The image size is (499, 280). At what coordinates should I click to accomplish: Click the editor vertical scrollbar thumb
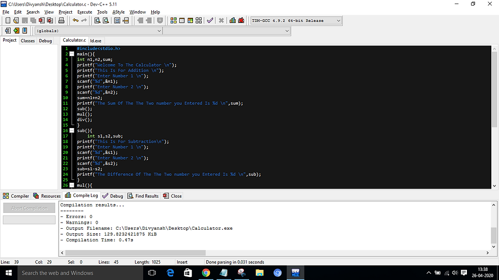tap(494, 89)
